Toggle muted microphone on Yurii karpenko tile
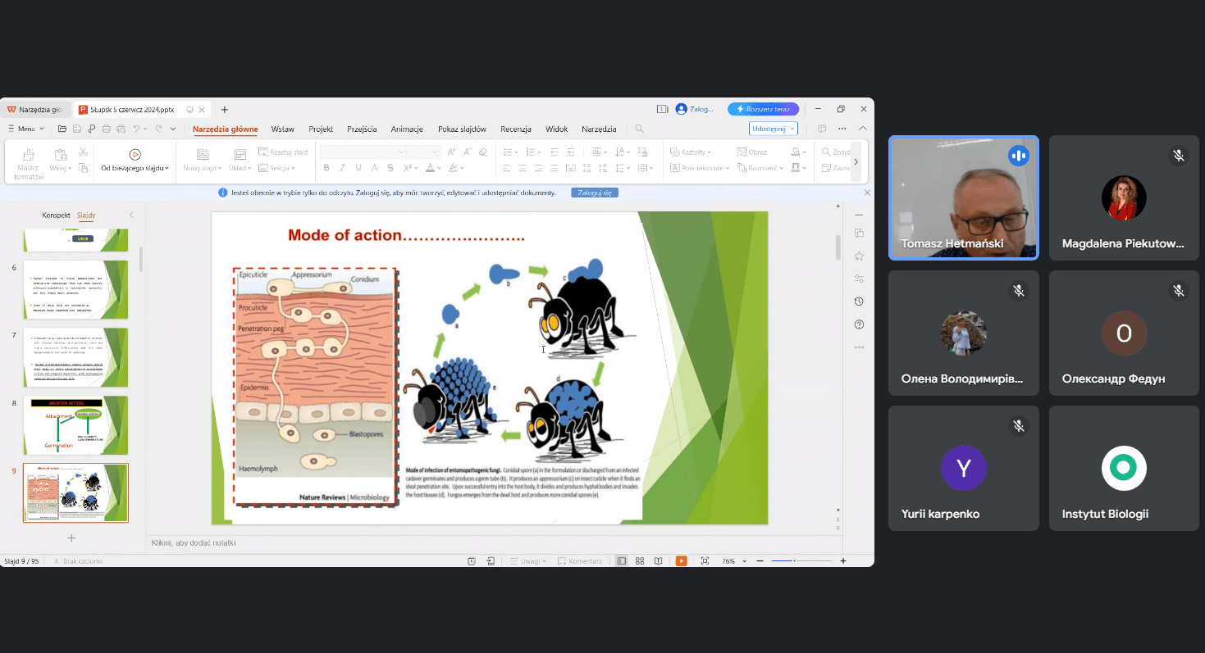The image size is (1205, 653). (x=1018, y=426)
